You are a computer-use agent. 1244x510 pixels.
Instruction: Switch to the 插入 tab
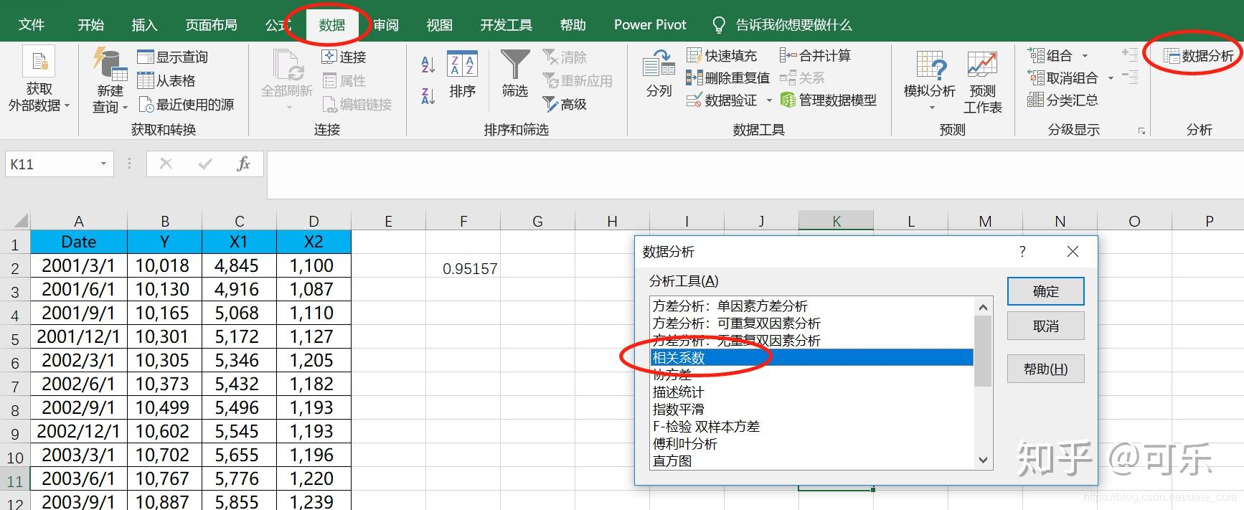144,25
